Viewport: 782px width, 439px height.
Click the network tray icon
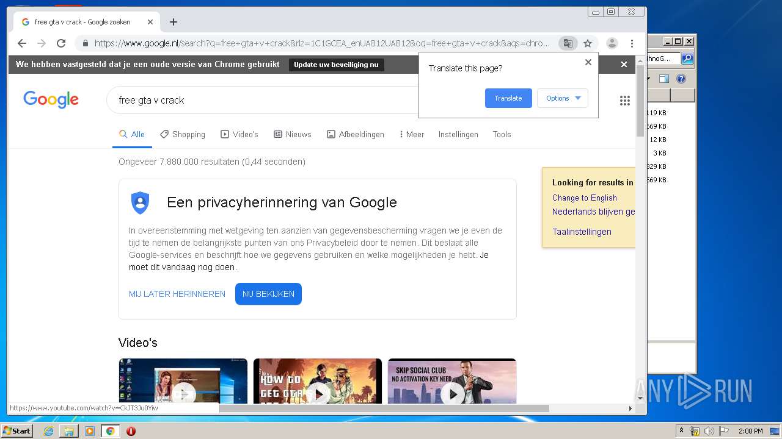point(695,431)
